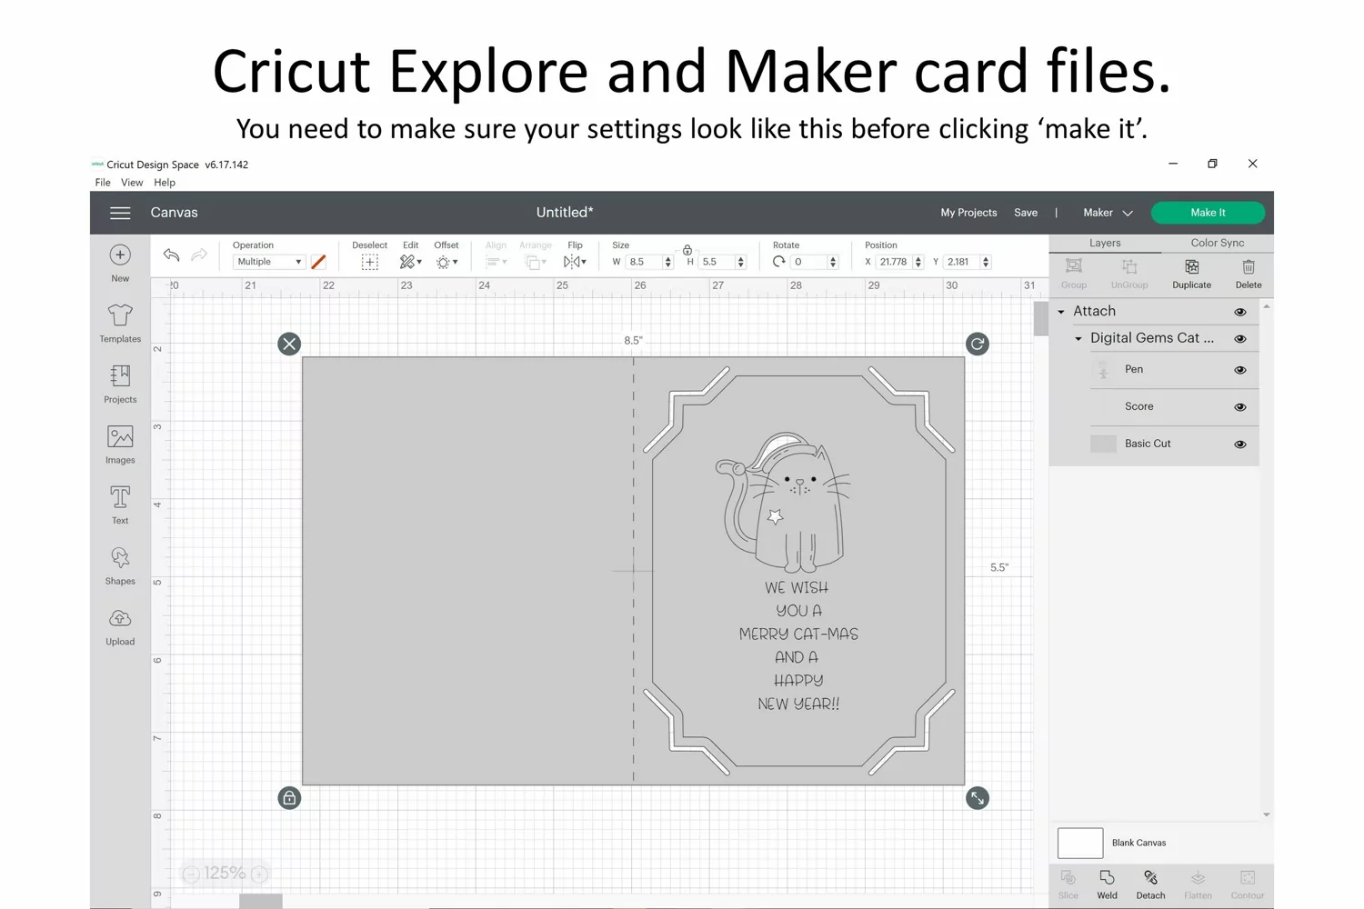1364x909 pixels.
Task: Minimize the Cricut Design Space window
Action: (1173, 164)
